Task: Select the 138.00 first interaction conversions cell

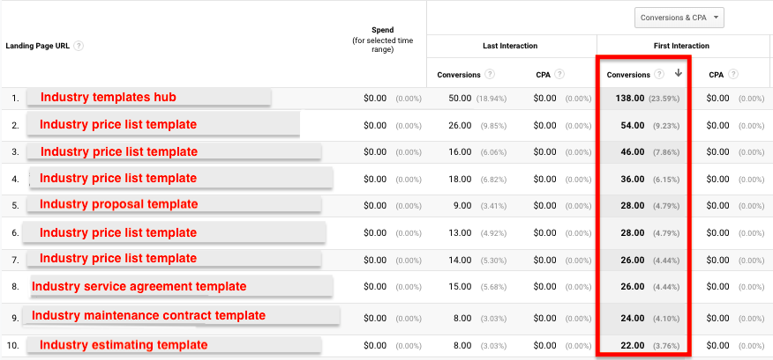Action: coord(629,98)
